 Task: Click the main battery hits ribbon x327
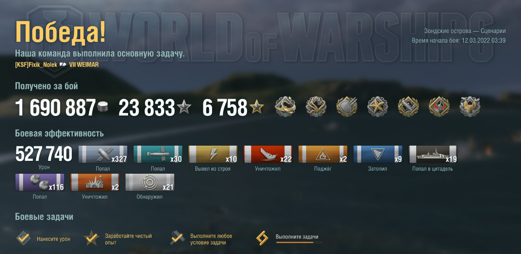click(103, 154)
